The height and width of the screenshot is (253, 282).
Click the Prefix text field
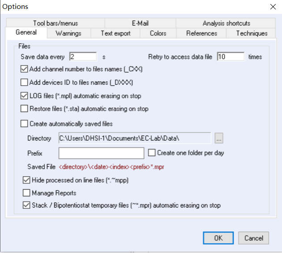(x=101, y=153)
